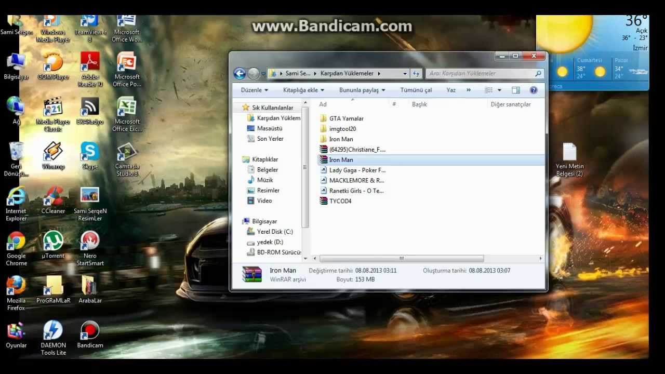Screen dimensions: 665x374
Task: Open Bandicam desktop shortcut
Action: click(x=90, y=335)
